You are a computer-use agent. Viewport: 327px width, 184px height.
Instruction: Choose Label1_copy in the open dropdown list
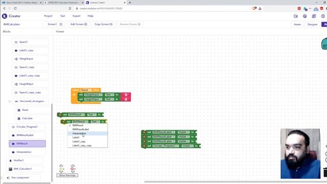tap(87, 142)
